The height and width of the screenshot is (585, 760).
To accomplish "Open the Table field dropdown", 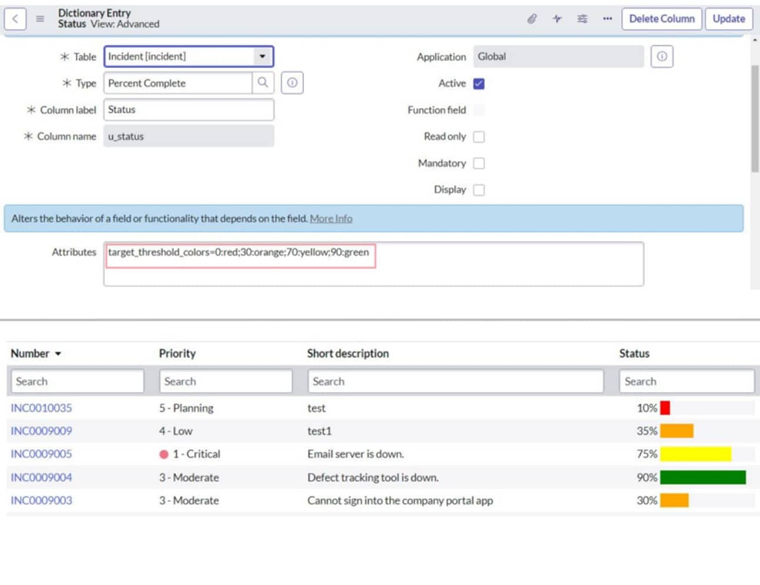I will pyautogui.click(x=263, y=56).
